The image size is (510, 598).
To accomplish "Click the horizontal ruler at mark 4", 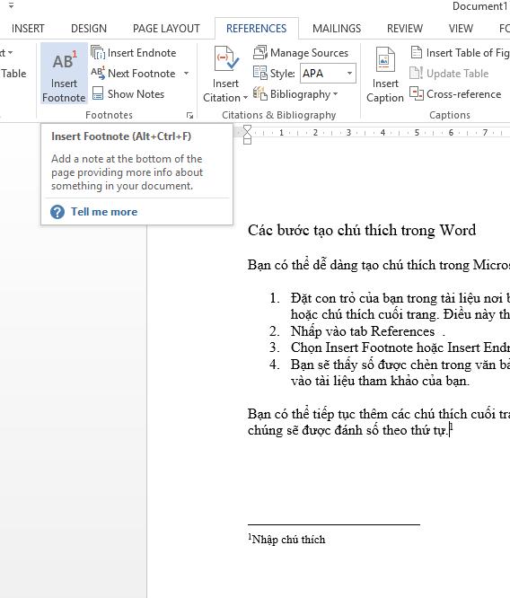I will [382, 132].
